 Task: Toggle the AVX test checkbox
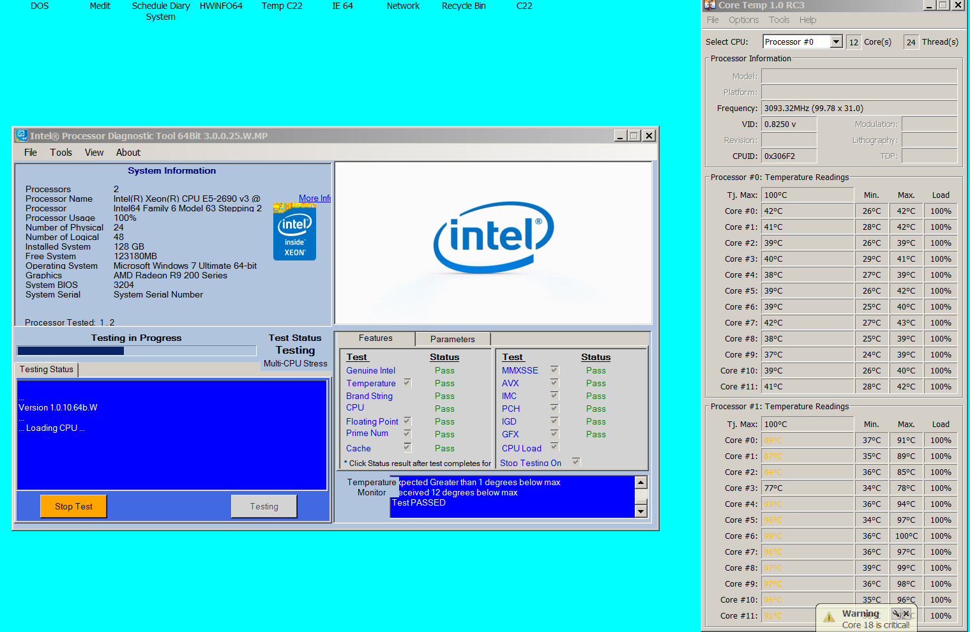click(x=554, y=383)
